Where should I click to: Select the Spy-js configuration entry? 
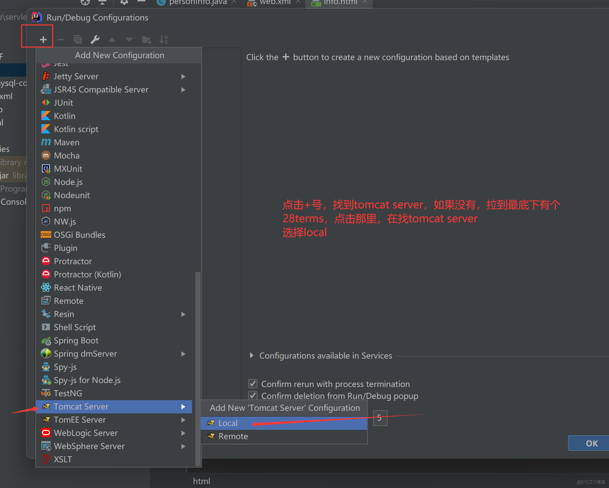(x=114, y=367)
